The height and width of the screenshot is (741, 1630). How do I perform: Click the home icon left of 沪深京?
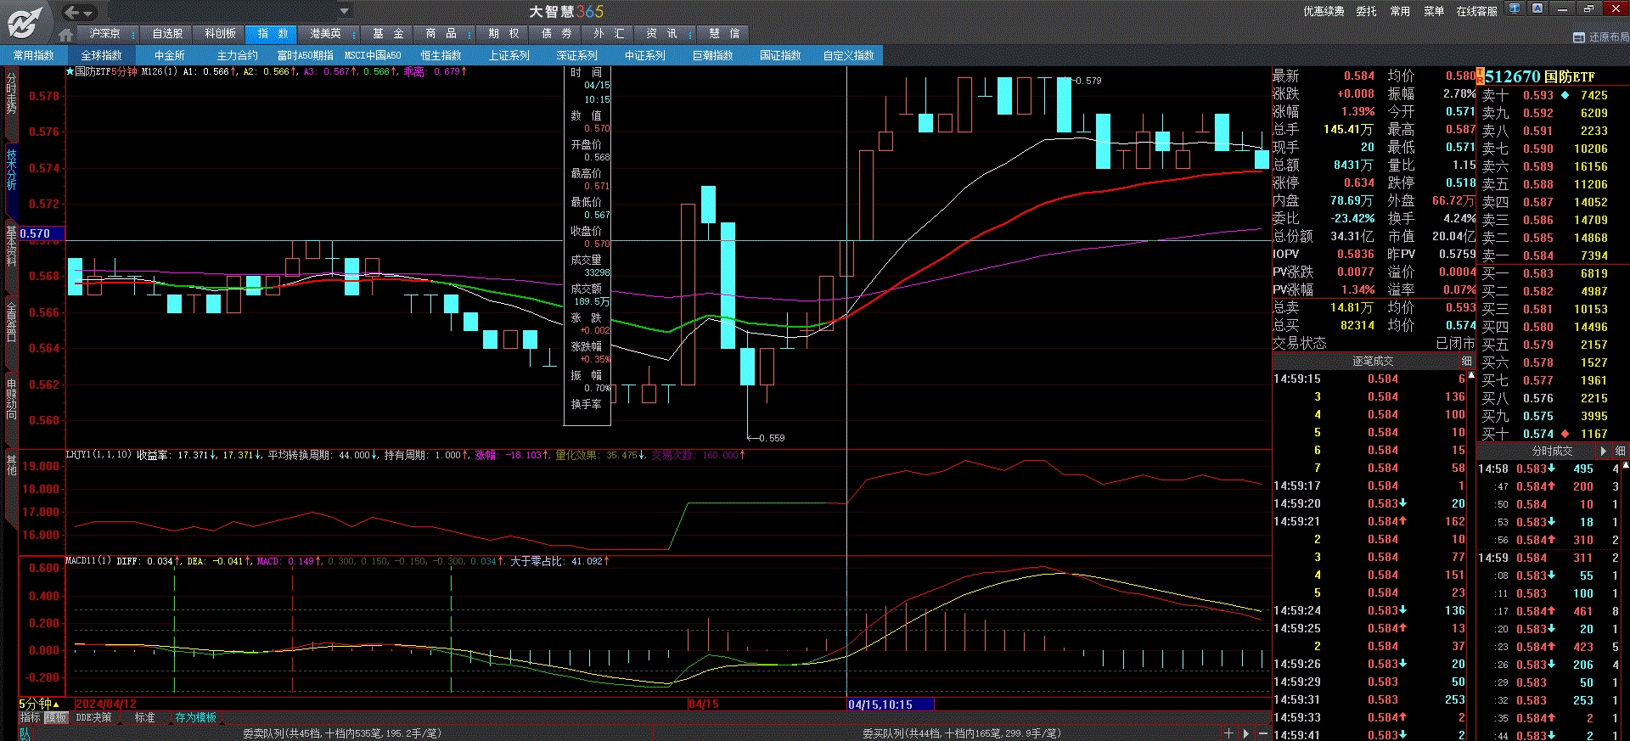click(x=65, y=35)
